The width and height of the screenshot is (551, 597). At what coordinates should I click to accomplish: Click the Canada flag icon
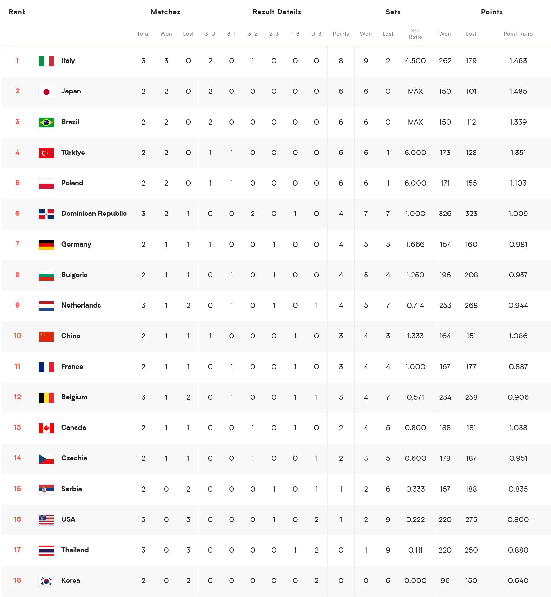coord(46,428)
